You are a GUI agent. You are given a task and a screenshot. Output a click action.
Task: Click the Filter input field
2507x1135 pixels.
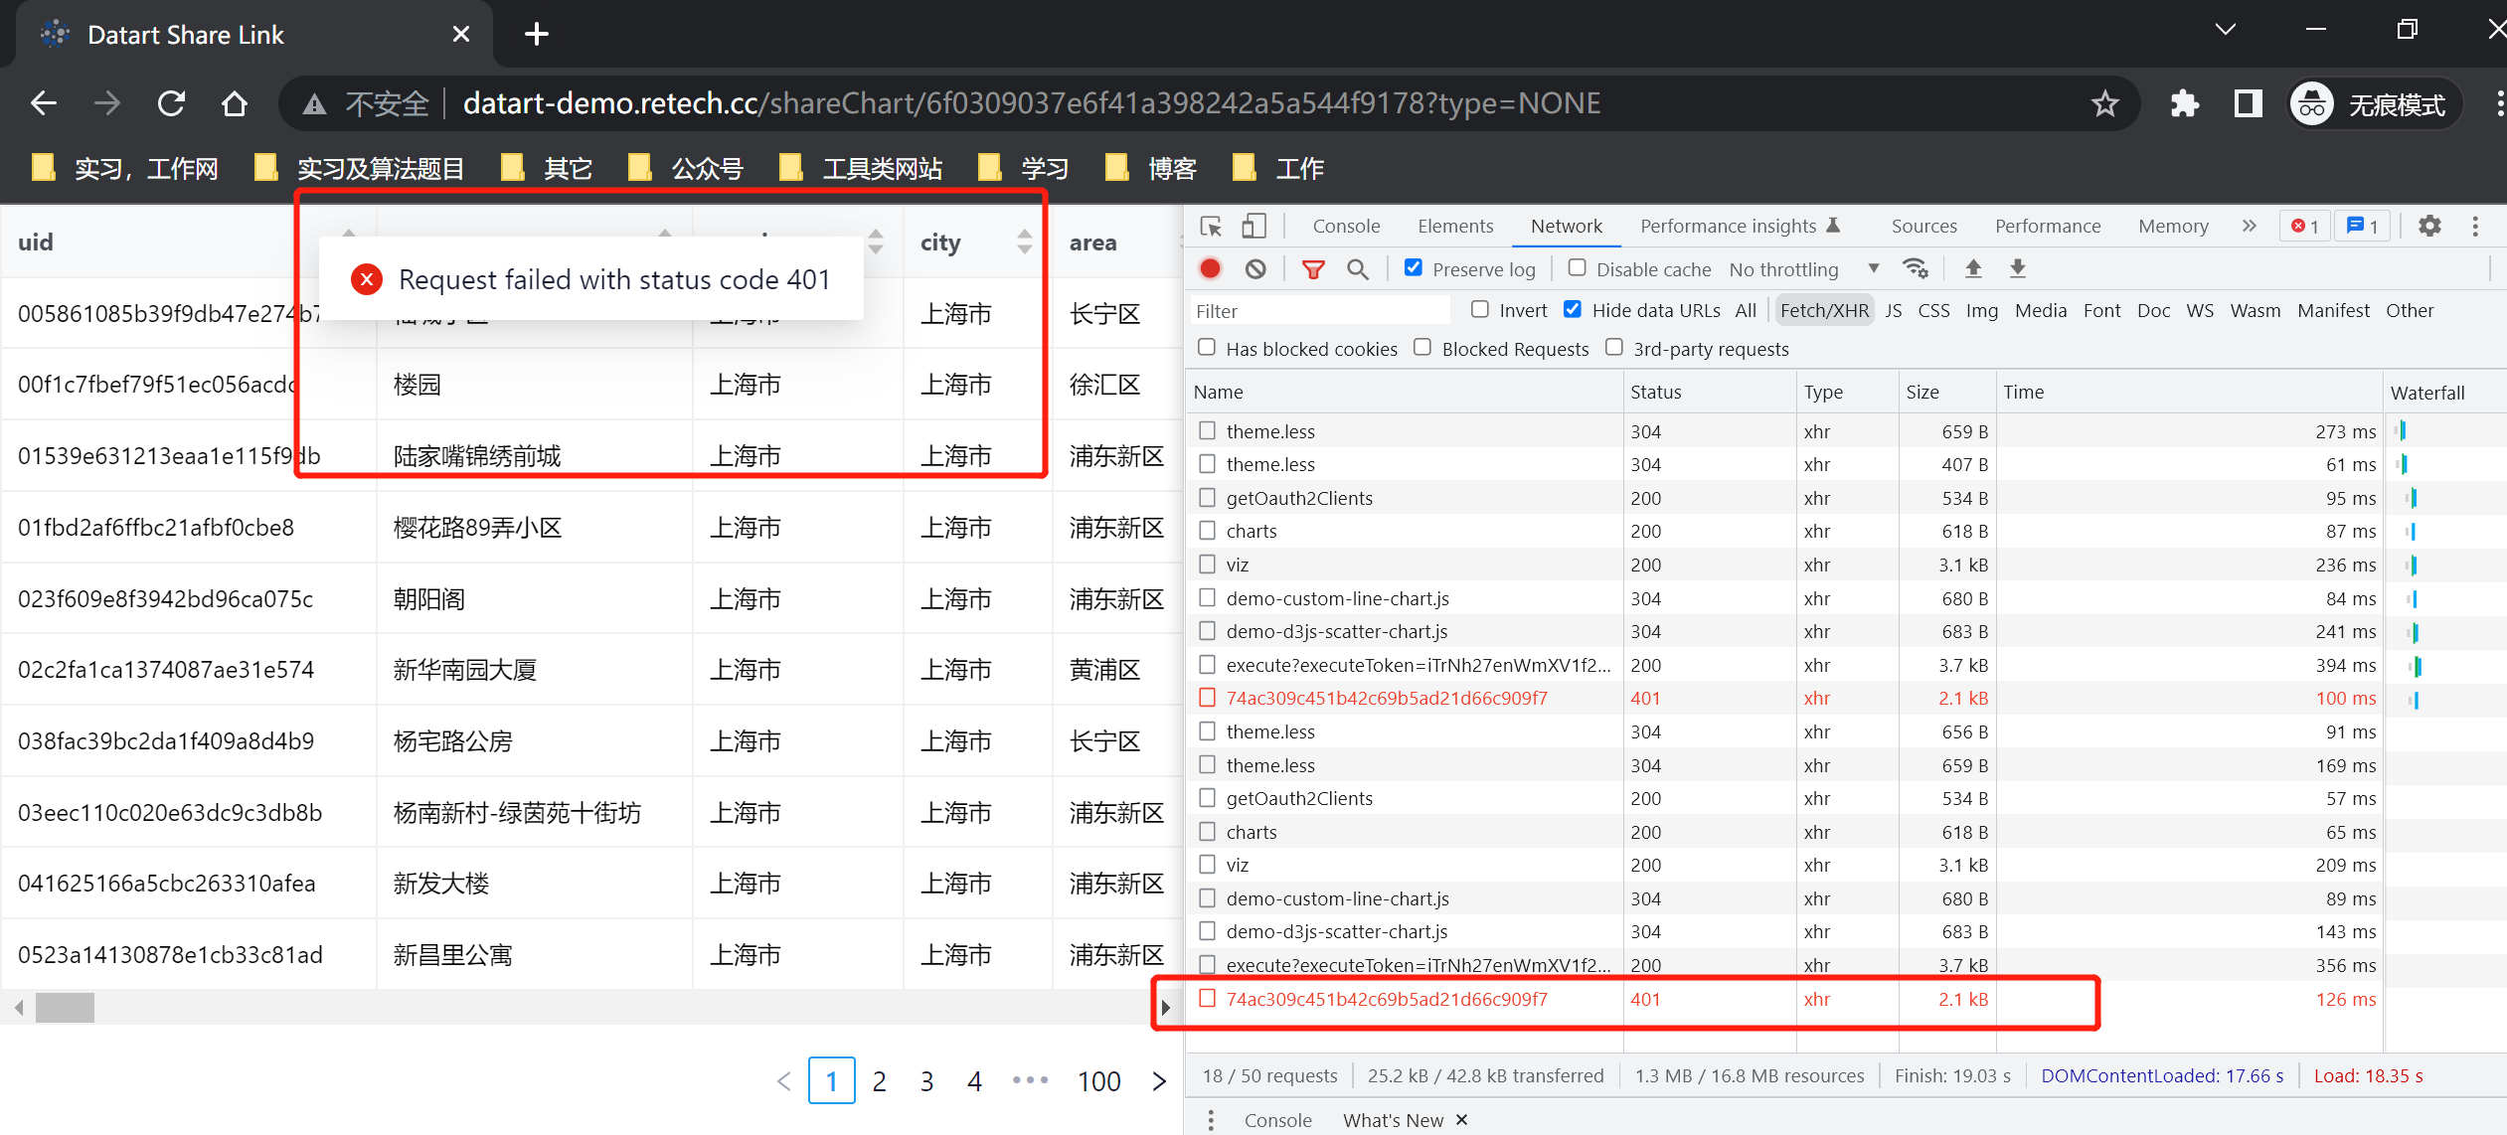pyautogui.click(x=1317, y=310)
